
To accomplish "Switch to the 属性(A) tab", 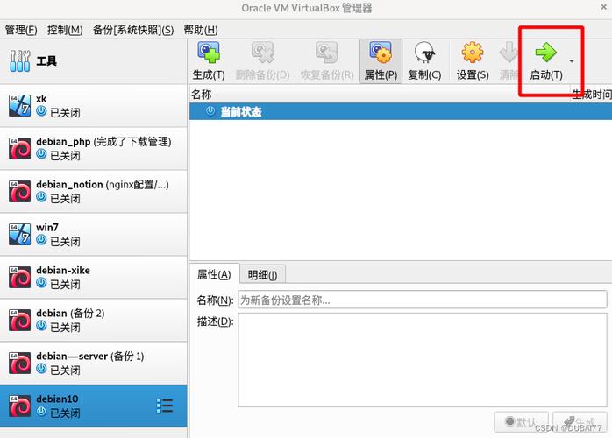I will pyautogui.click(x=214, y=274).
